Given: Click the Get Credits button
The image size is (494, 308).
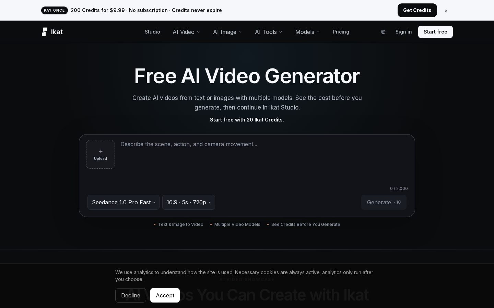Looking at the screenshot, I should [417, 10].
